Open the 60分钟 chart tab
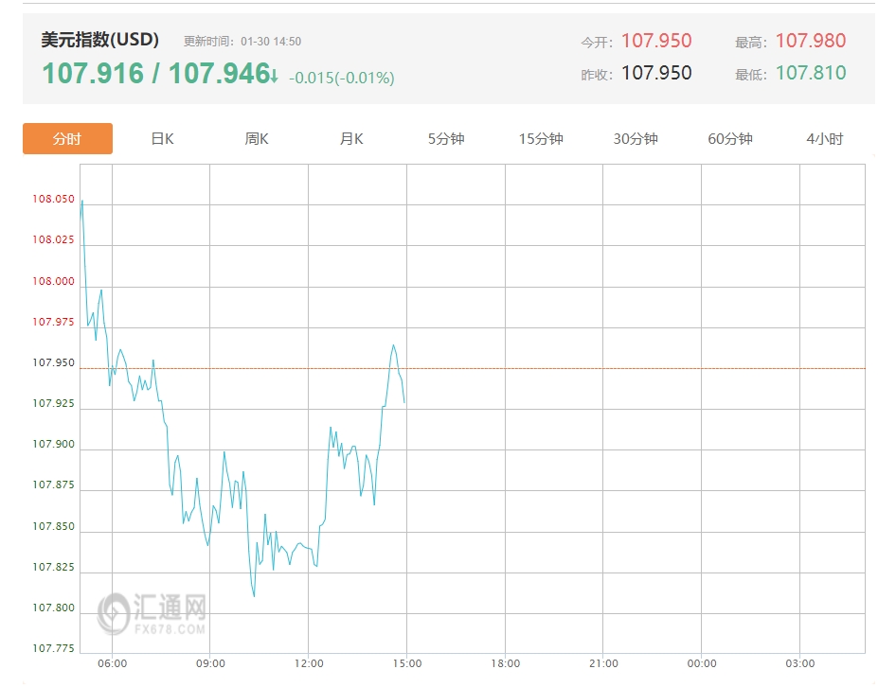The width and height of the screenshot is (878, 687). [x=730, y=139]
